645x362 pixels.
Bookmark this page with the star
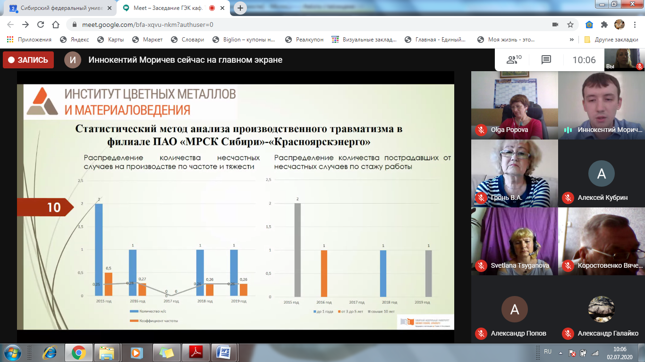pyautogui.click(x=570, y=25)
